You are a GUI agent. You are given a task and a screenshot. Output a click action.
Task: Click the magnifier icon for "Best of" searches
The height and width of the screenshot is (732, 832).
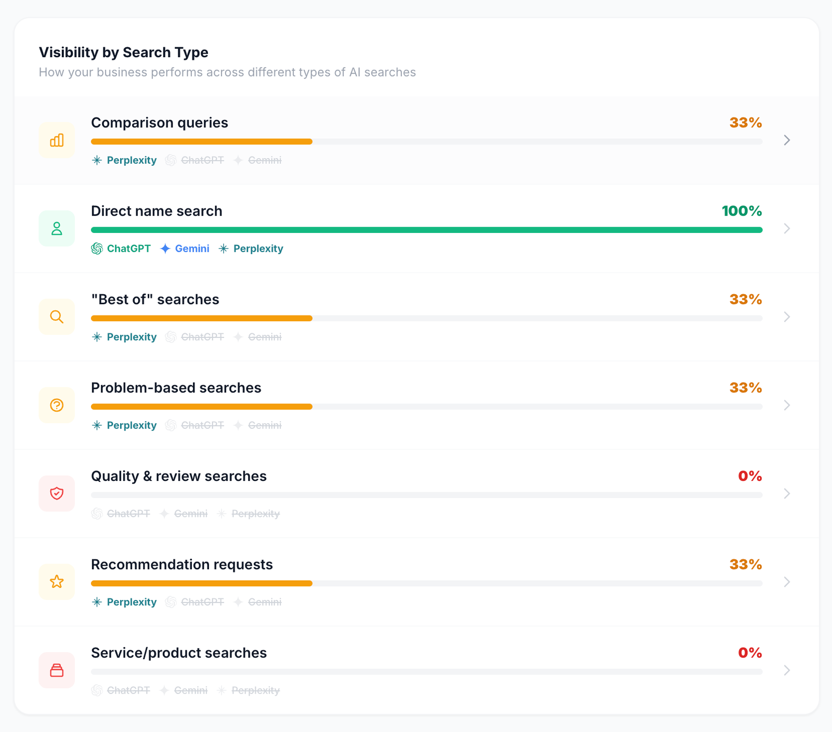pos(57,317)
